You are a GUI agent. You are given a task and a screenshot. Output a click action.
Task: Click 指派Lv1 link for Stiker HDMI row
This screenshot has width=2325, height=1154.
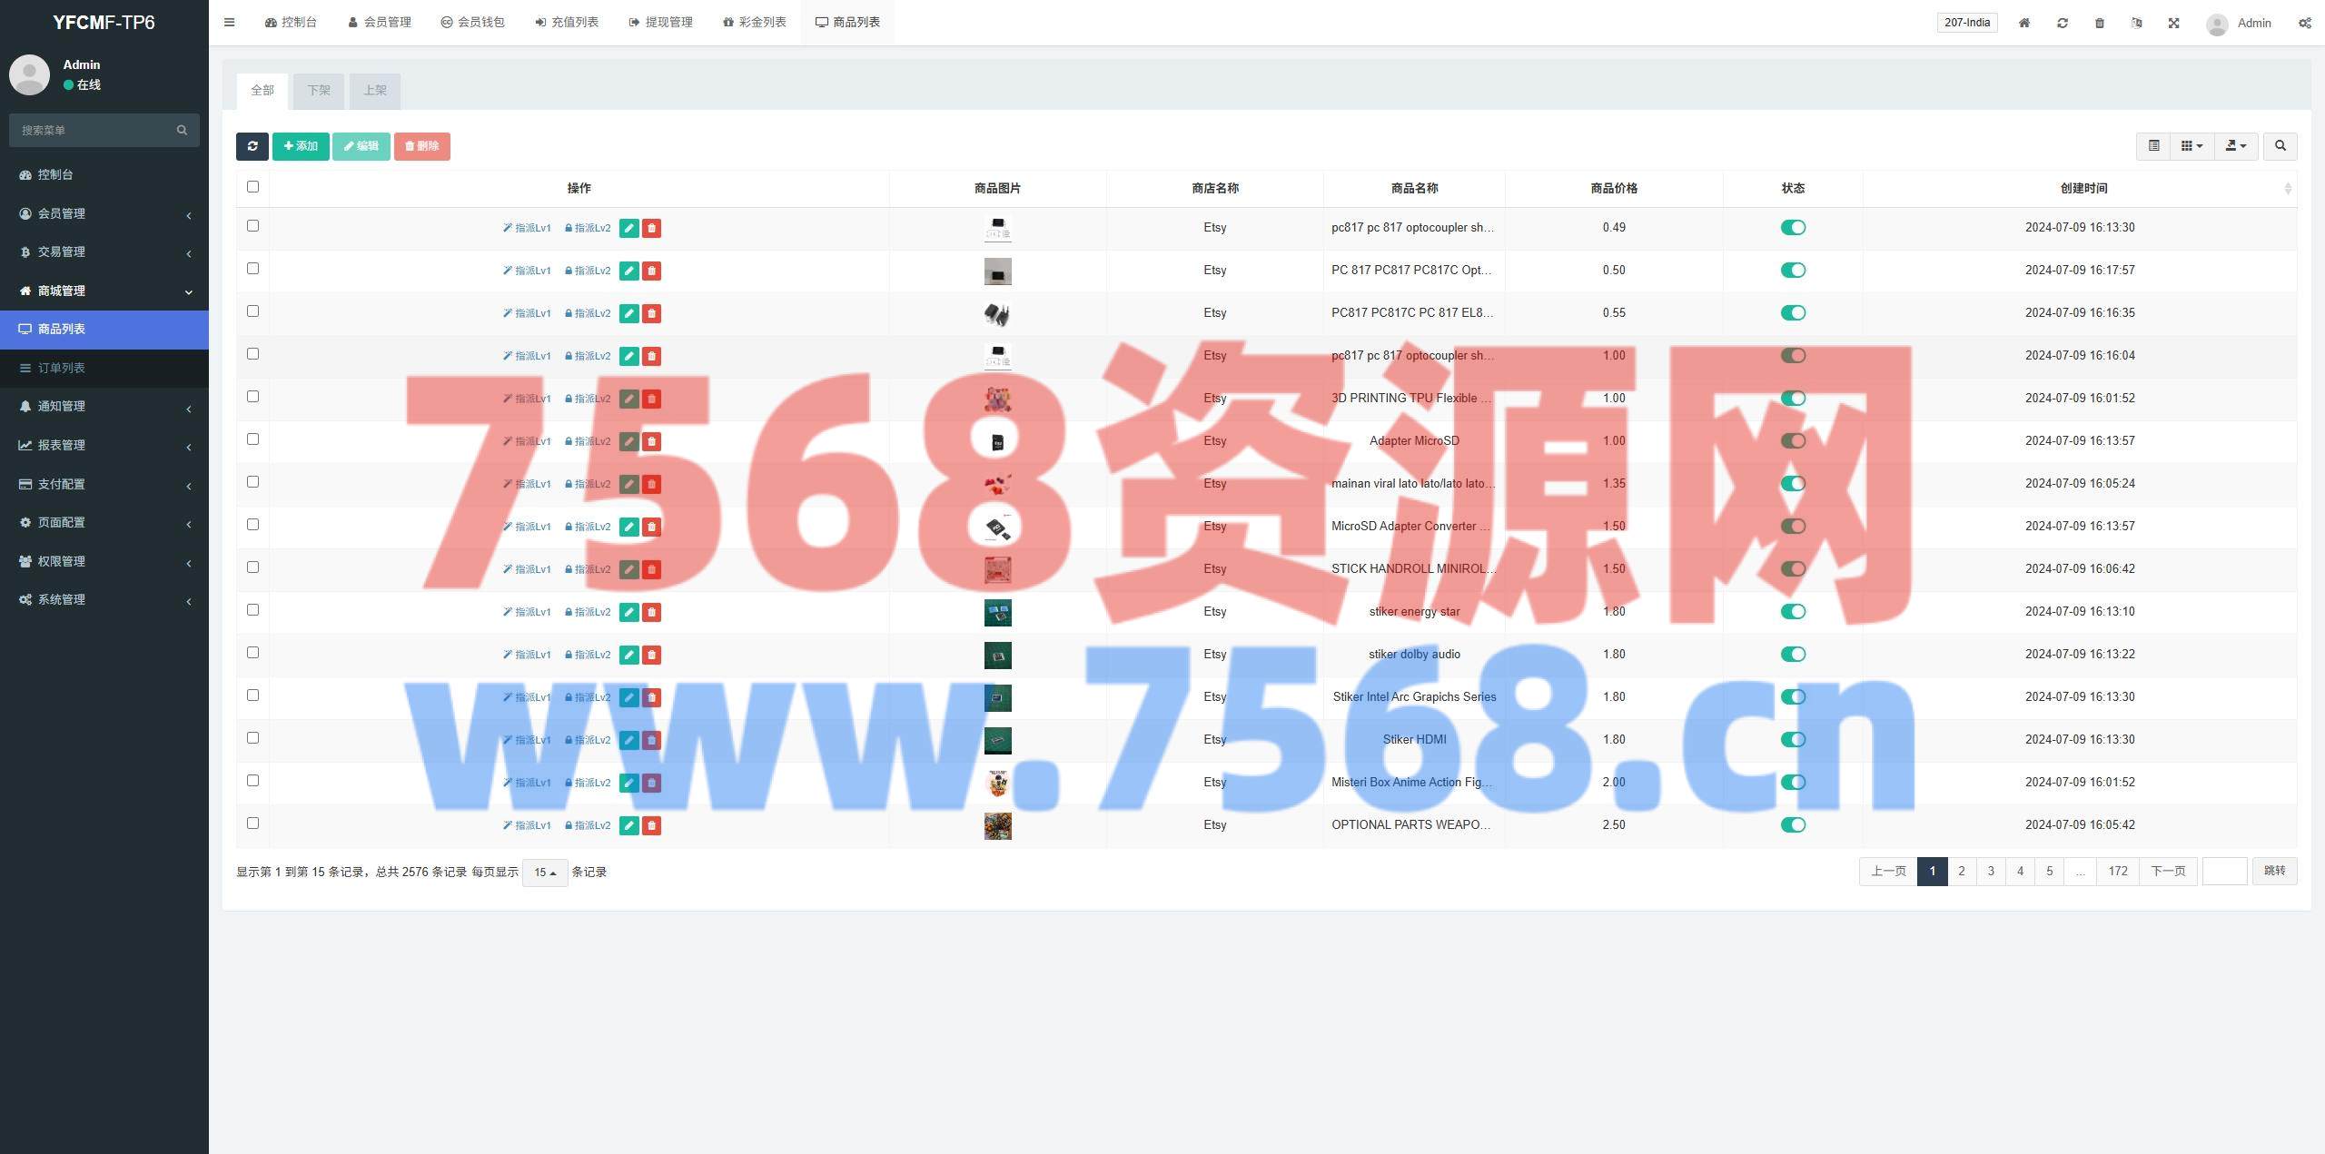[527, 740]
